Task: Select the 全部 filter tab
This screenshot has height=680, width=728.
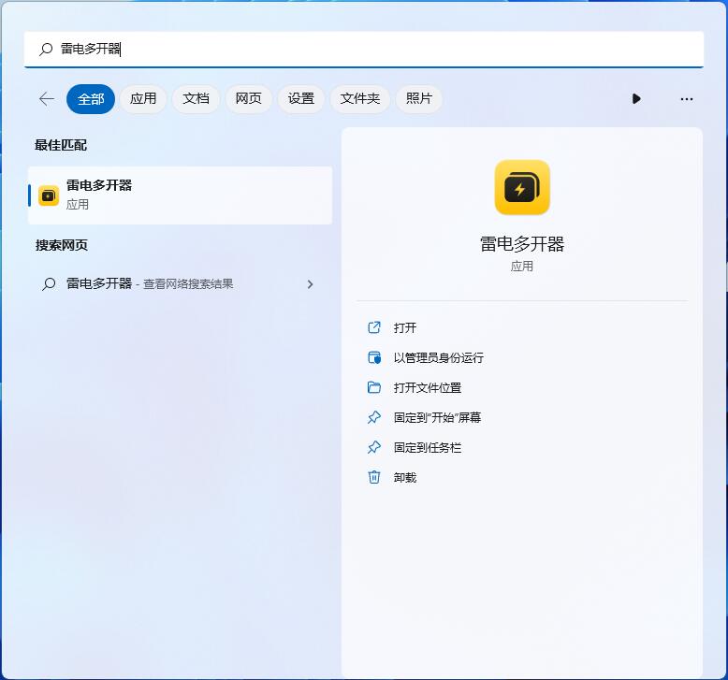Action: 91,99
